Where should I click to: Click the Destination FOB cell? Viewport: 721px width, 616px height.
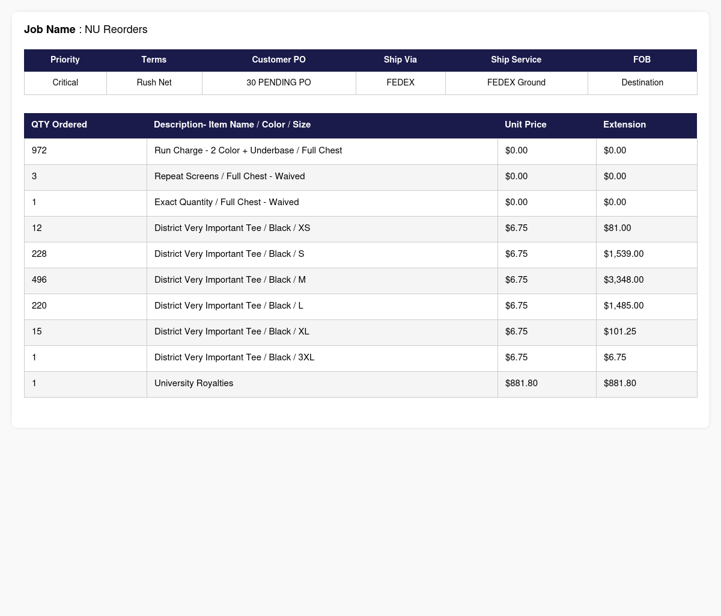point(642,83)
